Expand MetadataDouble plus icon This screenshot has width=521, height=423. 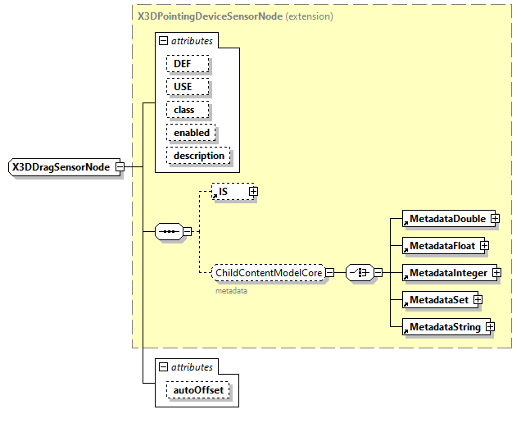pyautogui.click(x=495, y=219)
